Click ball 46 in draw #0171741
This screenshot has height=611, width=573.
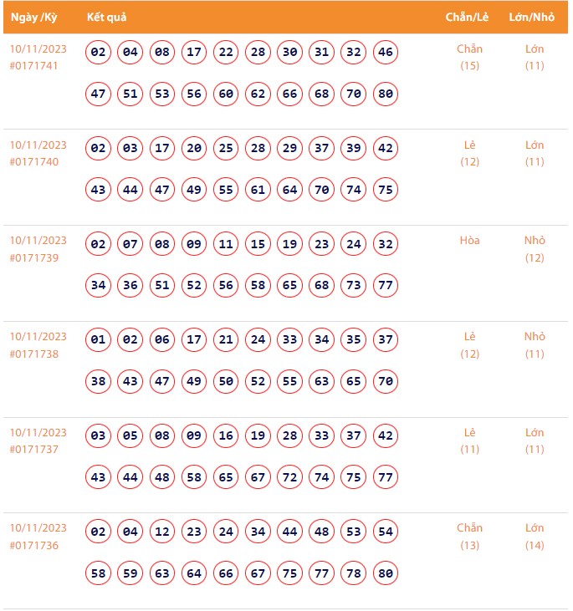386,53
